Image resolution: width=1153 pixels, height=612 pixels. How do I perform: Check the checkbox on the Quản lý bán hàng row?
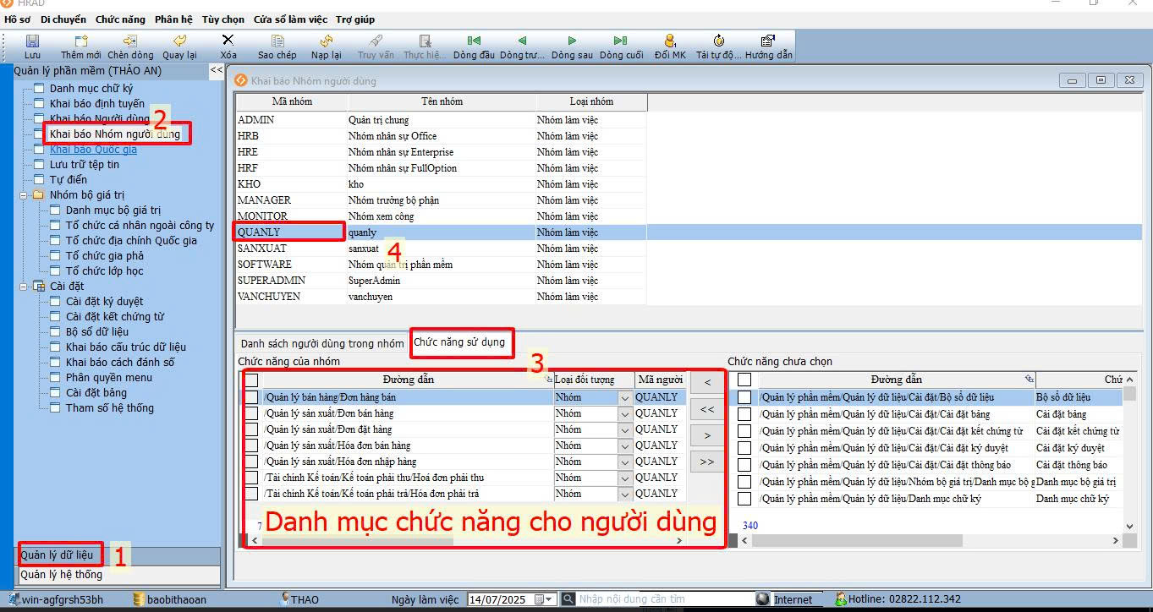tap(250, 396)
